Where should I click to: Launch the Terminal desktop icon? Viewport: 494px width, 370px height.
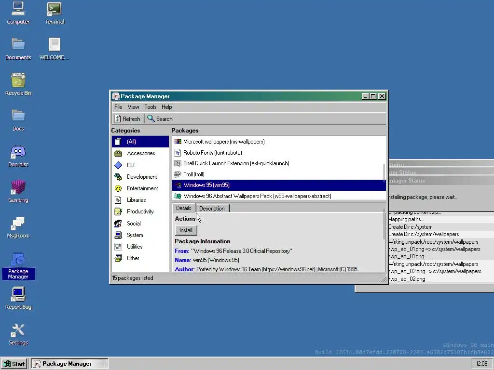point(54,13)
